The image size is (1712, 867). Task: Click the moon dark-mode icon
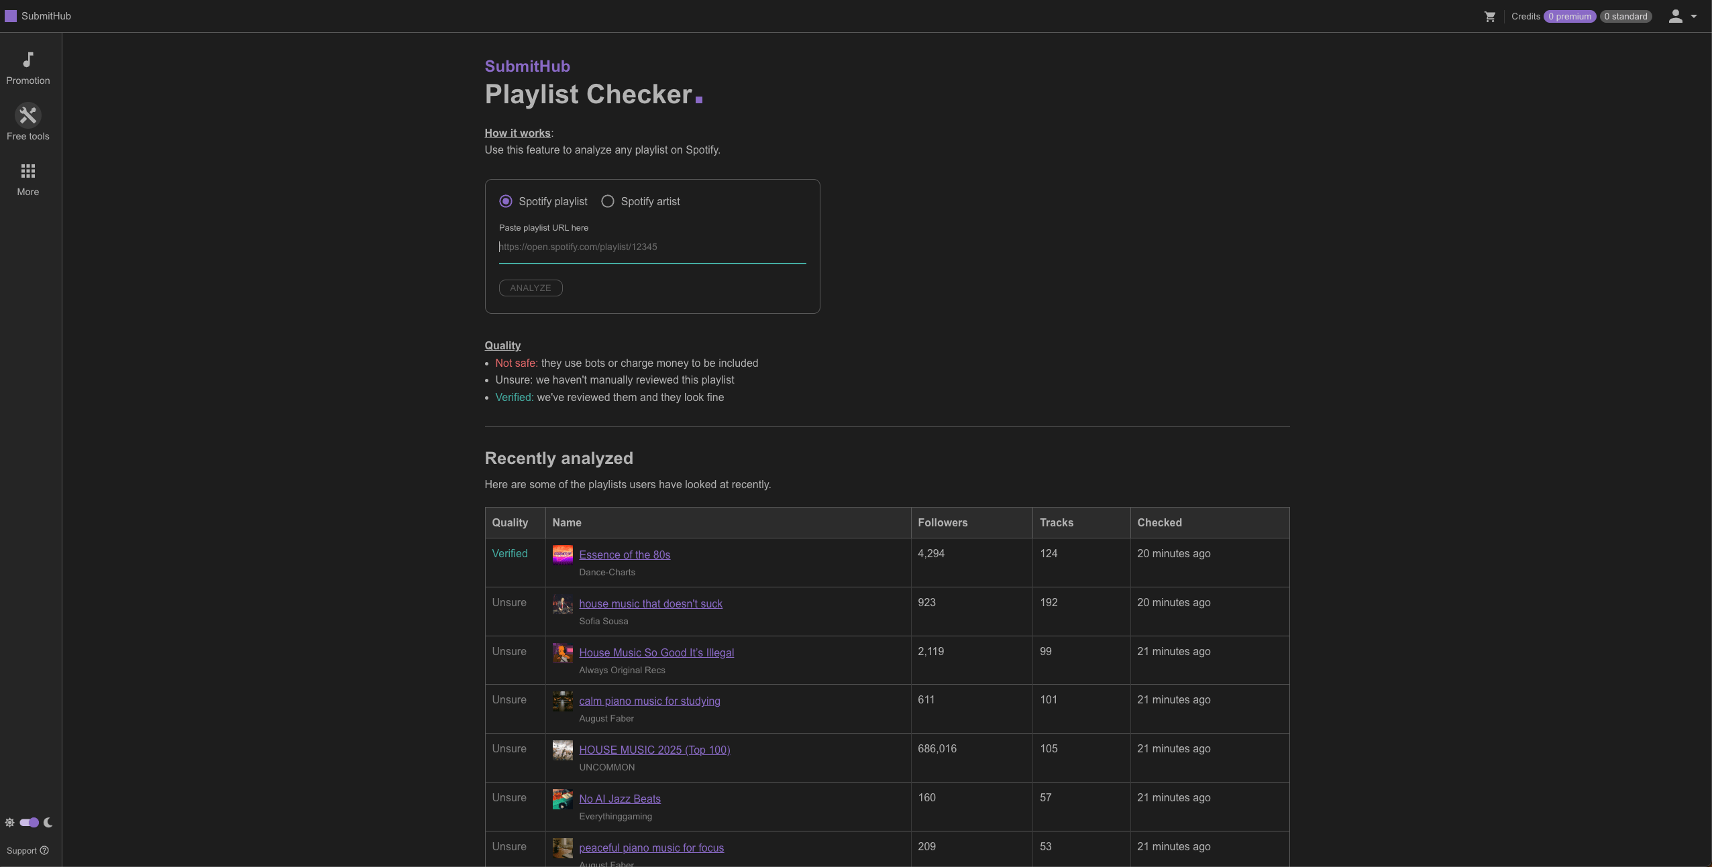(x=48, y=822)
